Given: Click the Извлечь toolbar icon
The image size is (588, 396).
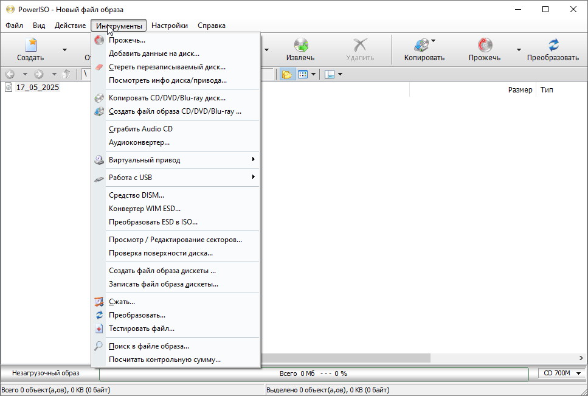Looking at the screenshot, I should pyautogui.click(x=301, y=45).
